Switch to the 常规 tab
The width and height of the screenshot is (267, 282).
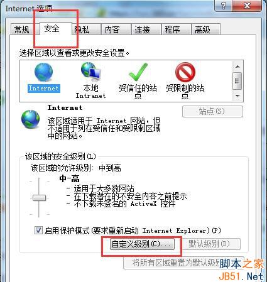coord(22,30)
